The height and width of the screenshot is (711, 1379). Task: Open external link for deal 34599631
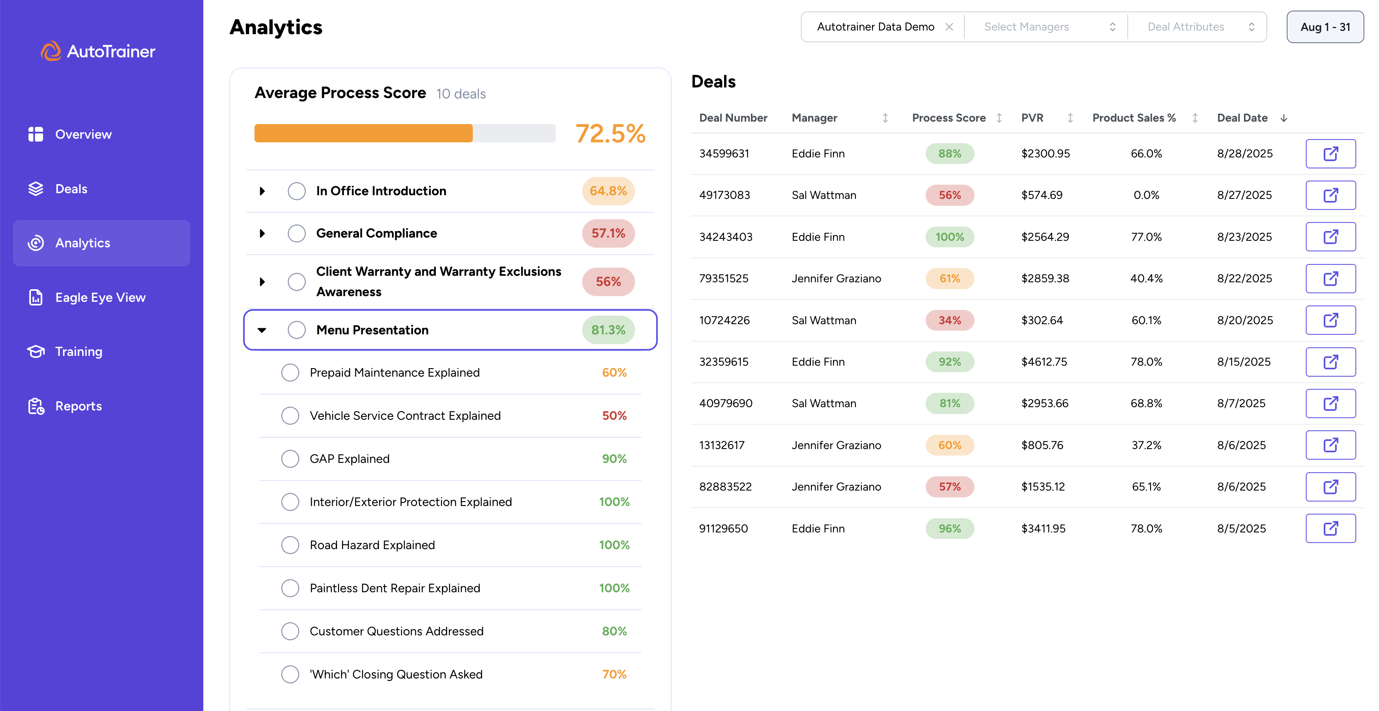coord(1330,154)
